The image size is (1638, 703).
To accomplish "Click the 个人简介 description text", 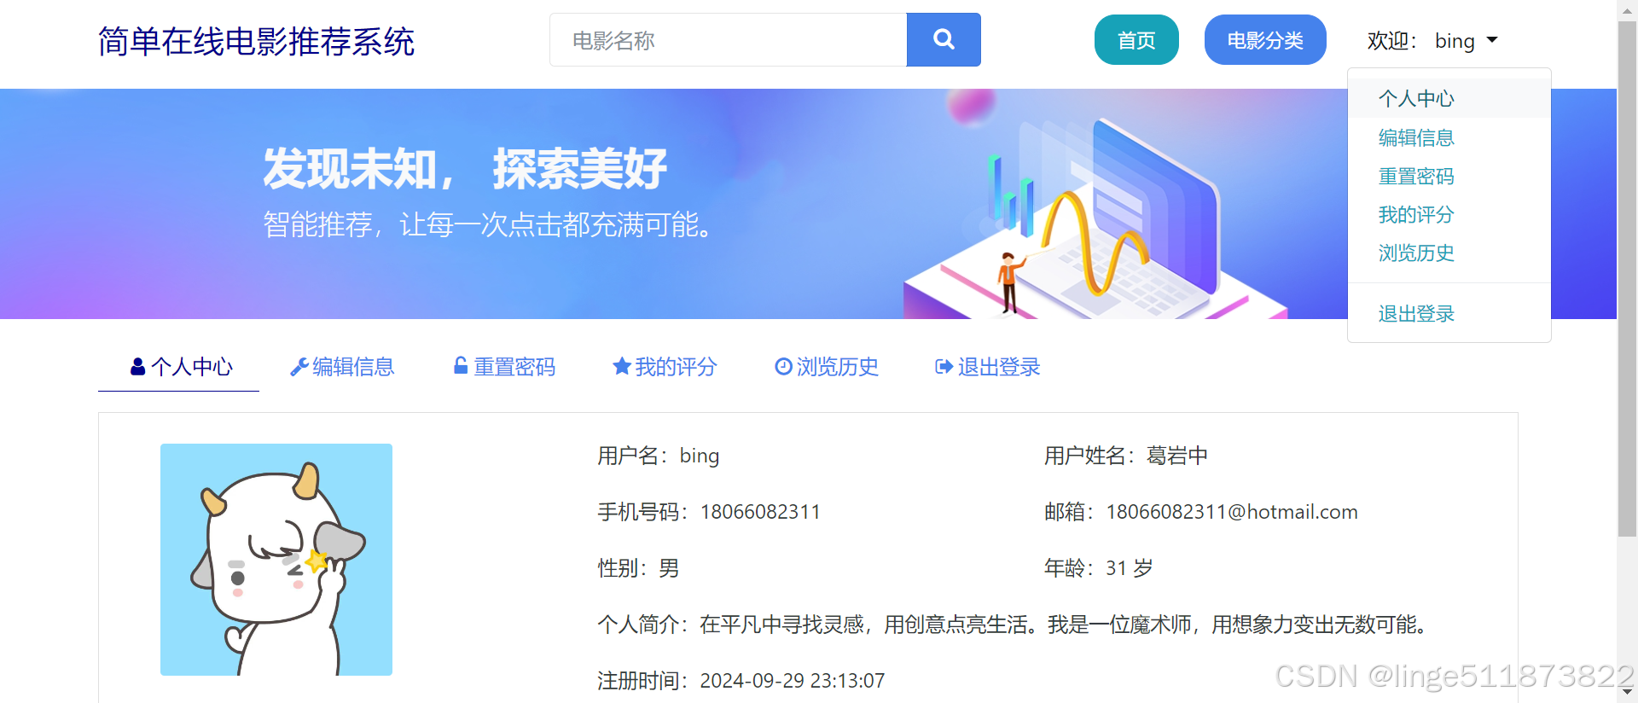I will tap(1014, 625).
